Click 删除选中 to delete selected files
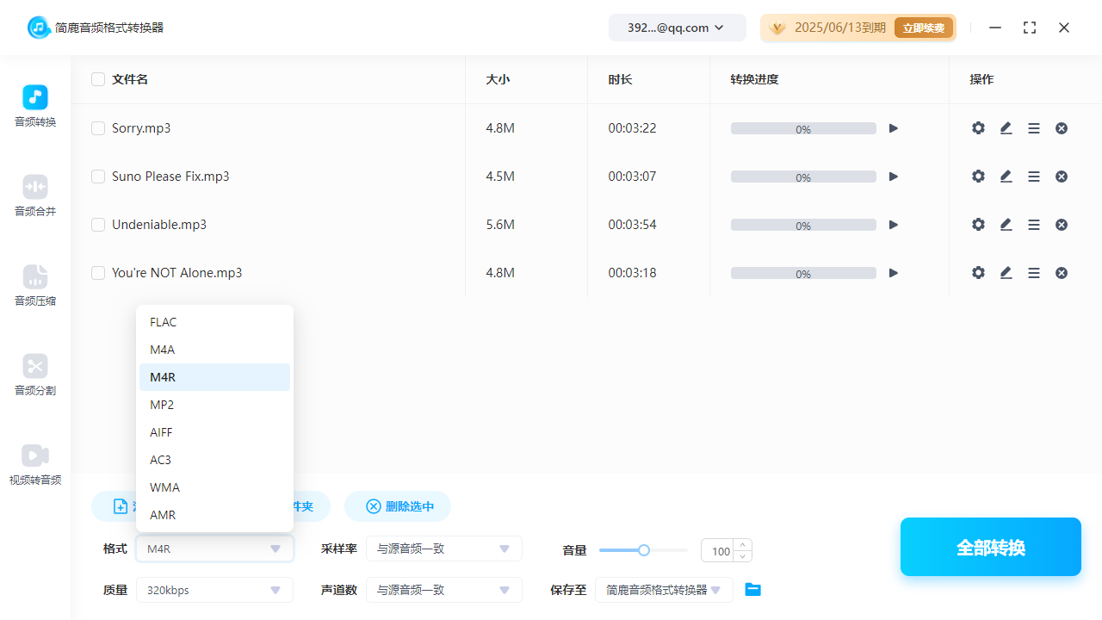1102x620 pixels. [x=397, y=506]
